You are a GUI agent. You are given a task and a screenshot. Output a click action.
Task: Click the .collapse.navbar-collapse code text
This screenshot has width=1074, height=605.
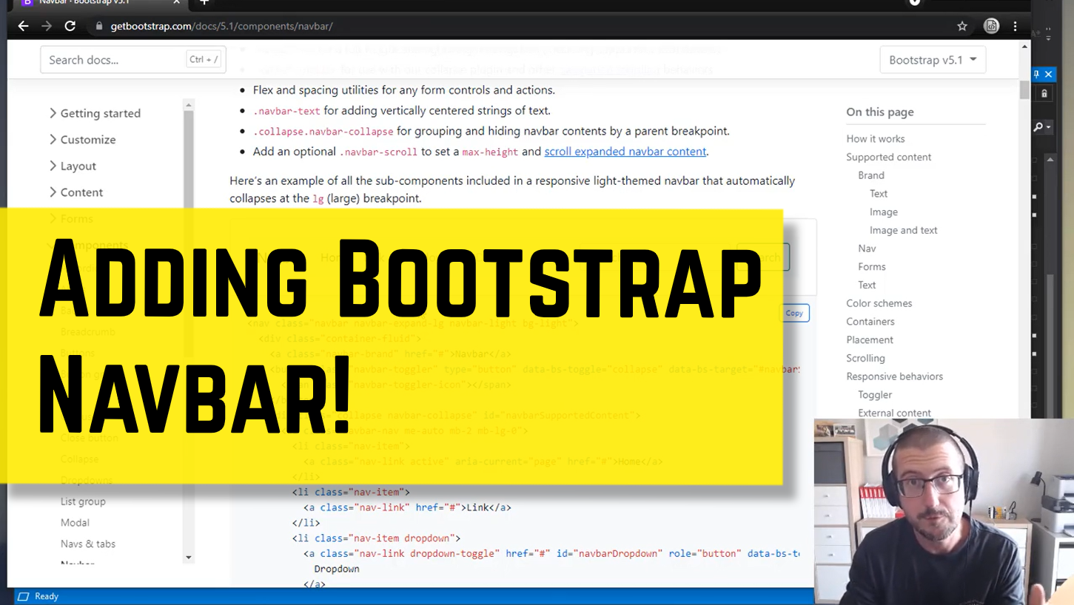(x=323, y=132)
